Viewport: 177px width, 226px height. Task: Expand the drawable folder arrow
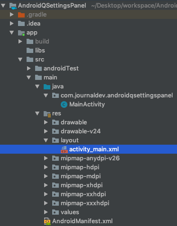point(46,122)
